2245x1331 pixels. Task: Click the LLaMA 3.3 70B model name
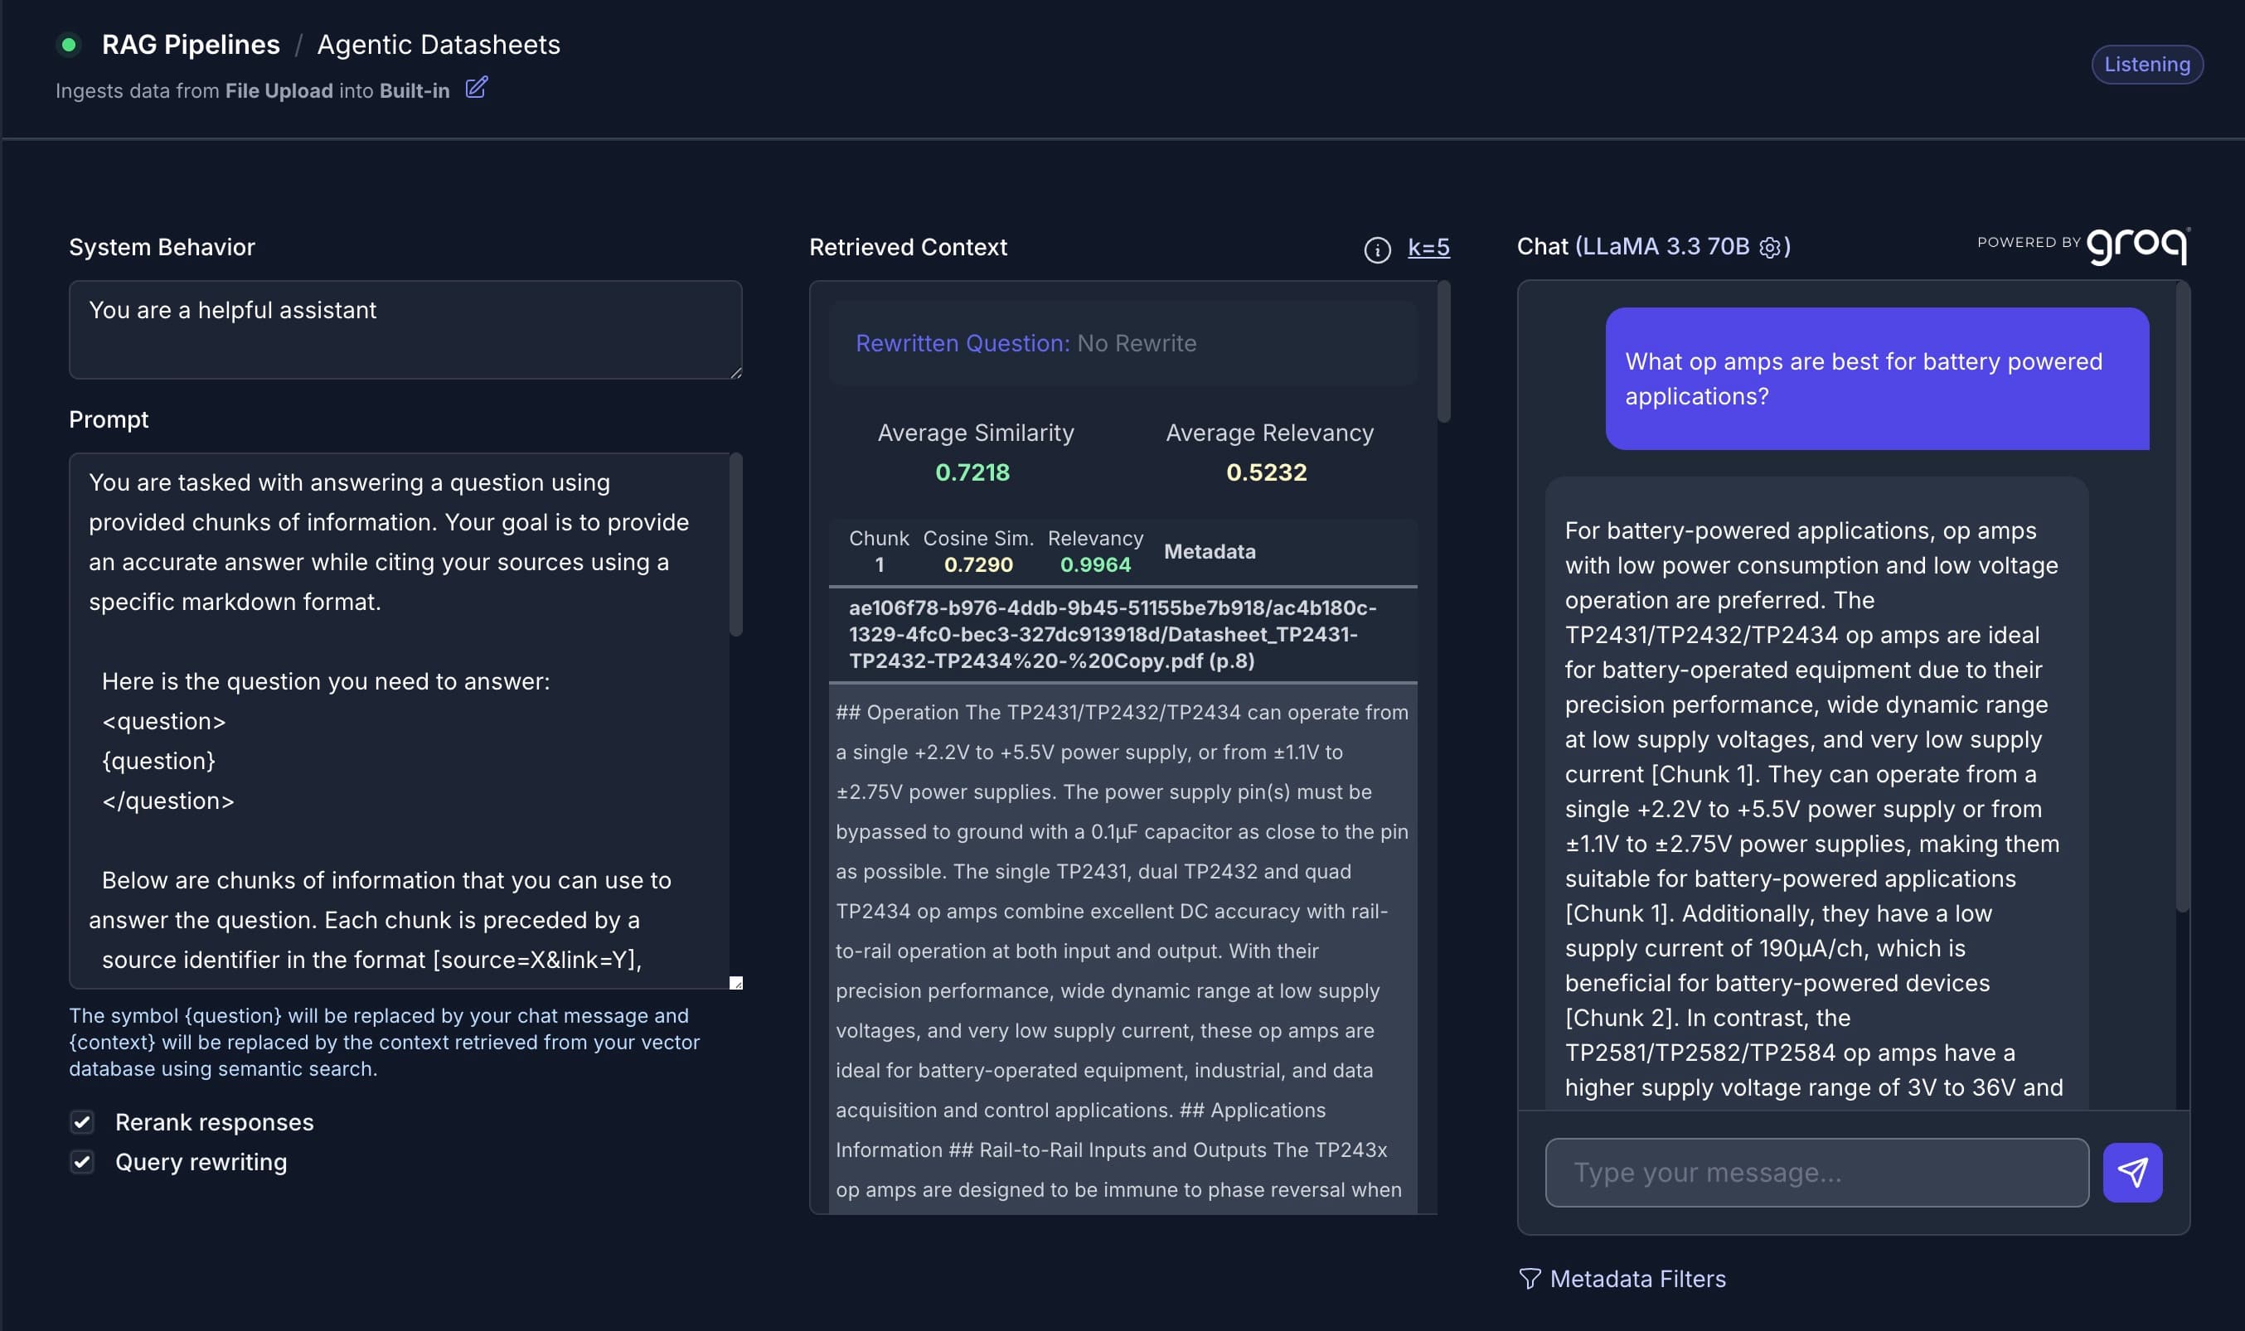[1665, 247]
